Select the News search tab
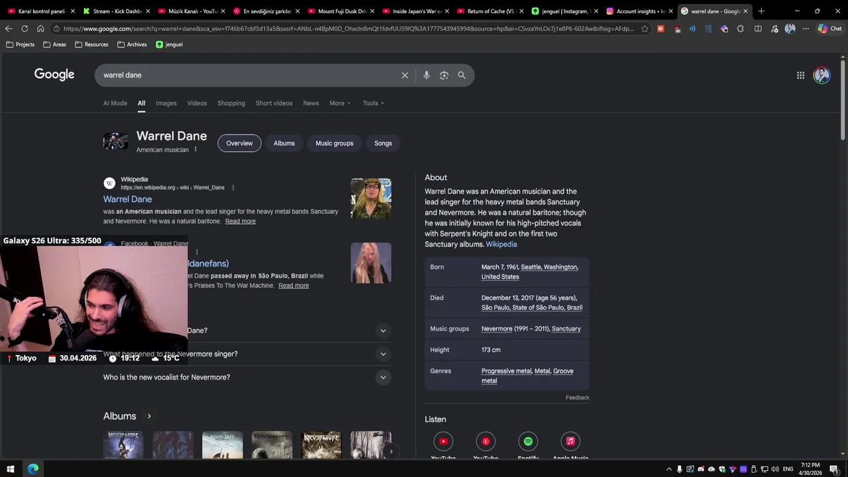Screen dimensions: 848x477 tap(311, 103)
